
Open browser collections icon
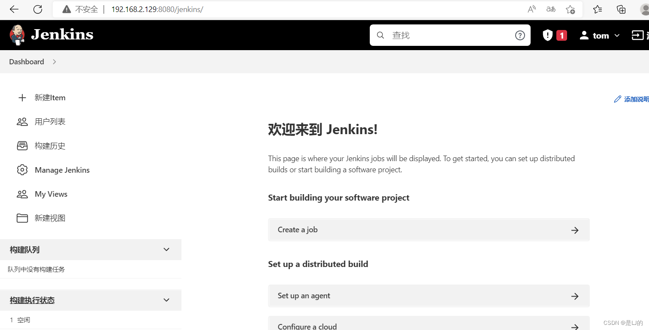click(x=621, y=9)
